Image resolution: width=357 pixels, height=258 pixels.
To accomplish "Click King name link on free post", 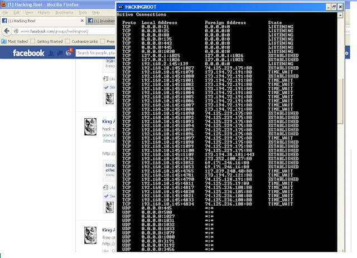I will [x=108, y=230].
